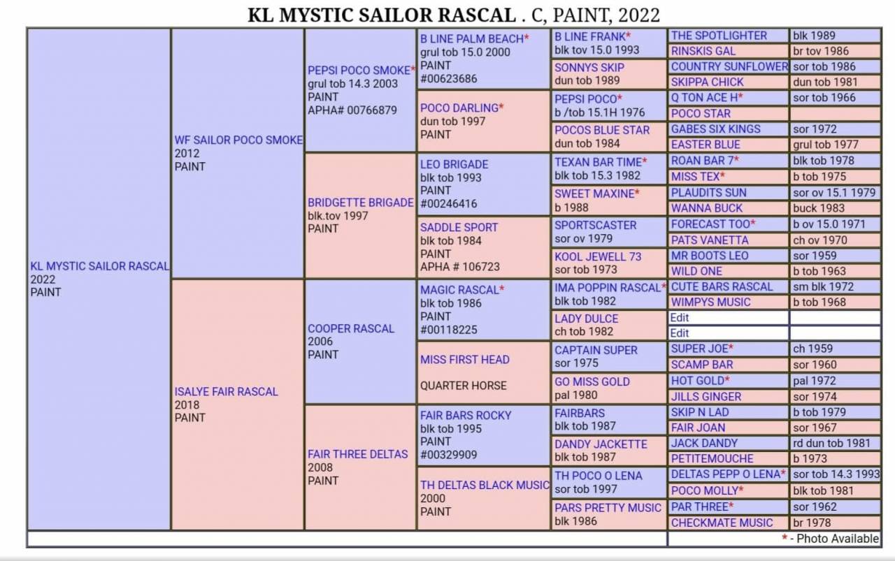Click the TH DELTAS BLACK MUSIC link
The image size is (895, 561).
[x=484, y=485]
